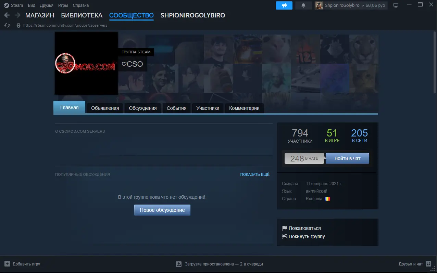437x273 pixels.
Task: Click the CSOMOD.COM group avatar
Action: (86, 63)
